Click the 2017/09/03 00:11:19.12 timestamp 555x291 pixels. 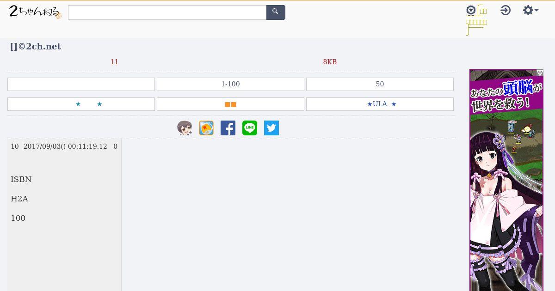(65, 146)
